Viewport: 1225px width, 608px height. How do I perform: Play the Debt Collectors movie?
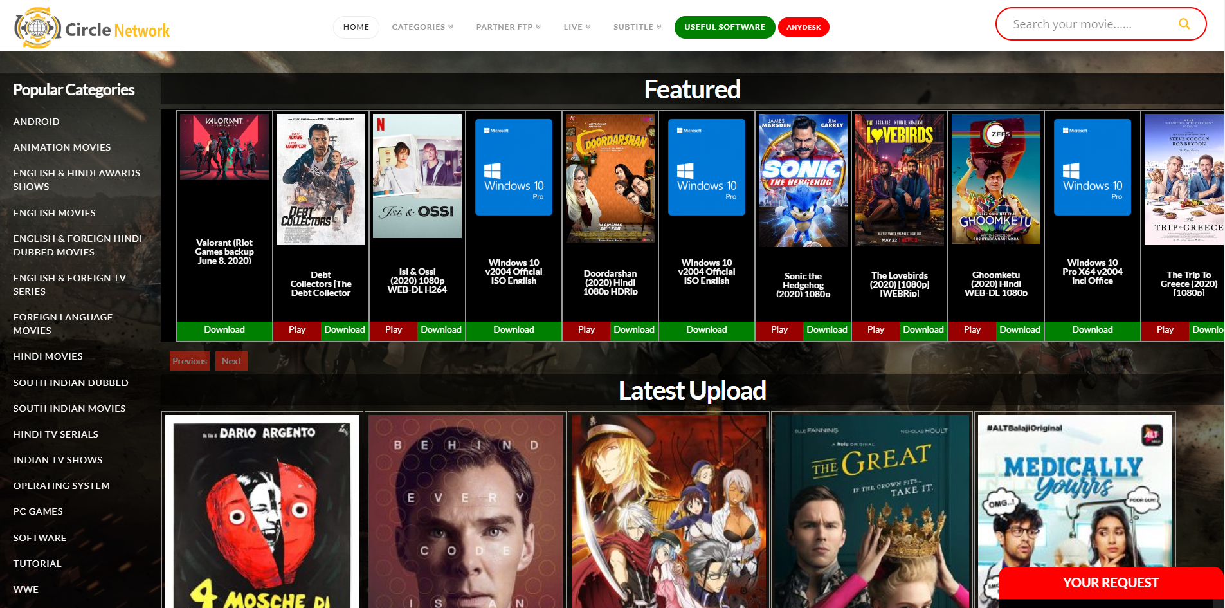tap(297, 330)
